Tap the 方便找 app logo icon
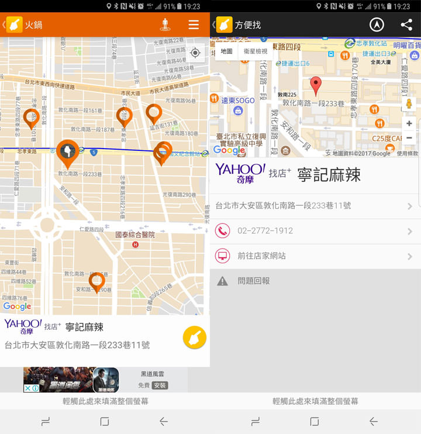Image resolution: width=421 pixels, height=434 pixels. [225, 25]
